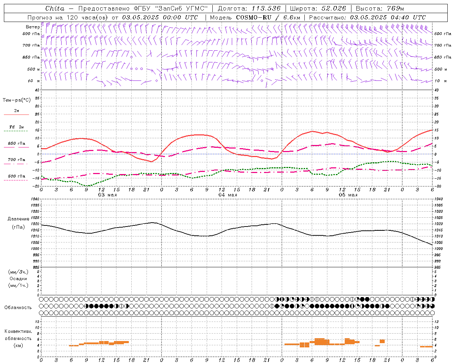Click the 700 гПа temperature legend entry

(16, 160)
